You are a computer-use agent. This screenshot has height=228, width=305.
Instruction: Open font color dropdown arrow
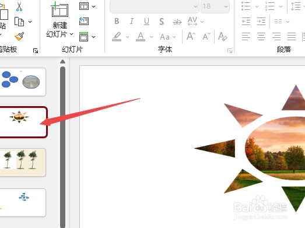(151, 37)
